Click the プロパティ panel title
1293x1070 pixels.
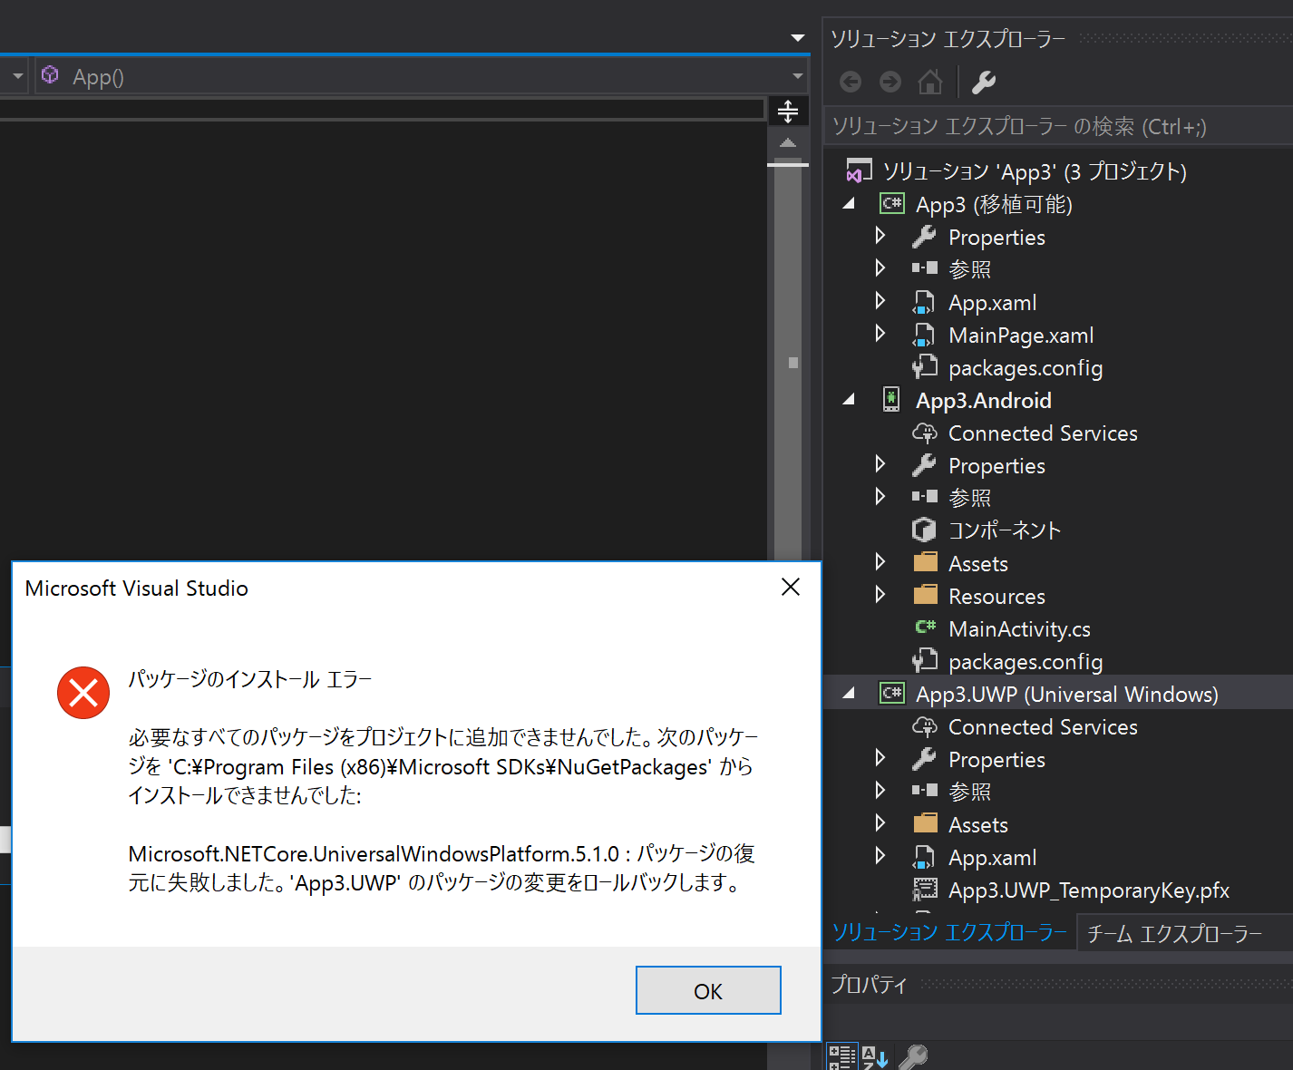[x=869, y=985]
